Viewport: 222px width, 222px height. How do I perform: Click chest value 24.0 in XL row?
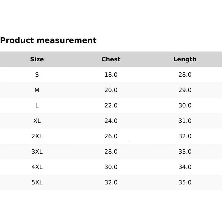pyautogui.click(x=111, y=121)
